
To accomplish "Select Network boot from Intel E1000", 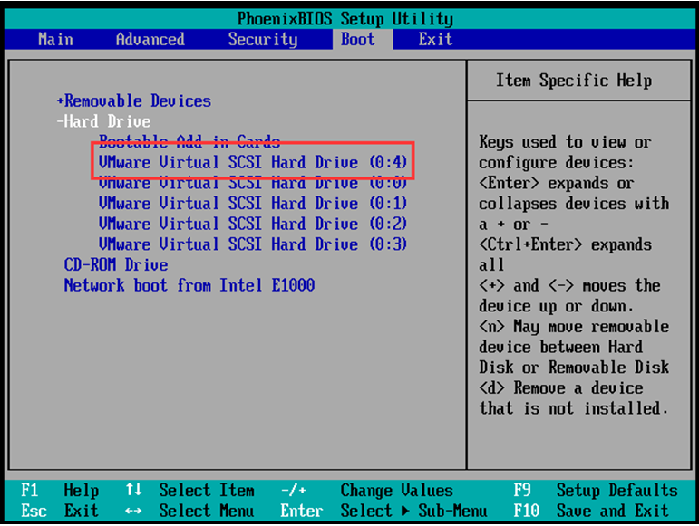I will point(189,285).
